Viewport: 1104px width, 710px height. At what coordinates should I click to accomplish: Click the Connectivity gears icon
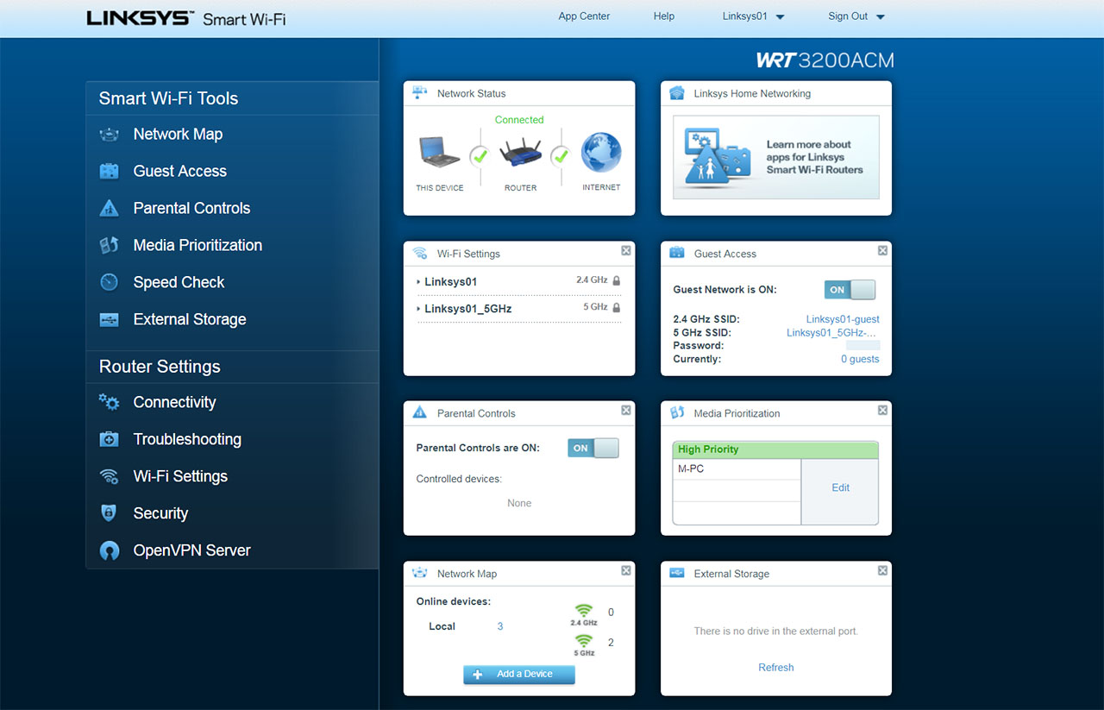point(109,402)
